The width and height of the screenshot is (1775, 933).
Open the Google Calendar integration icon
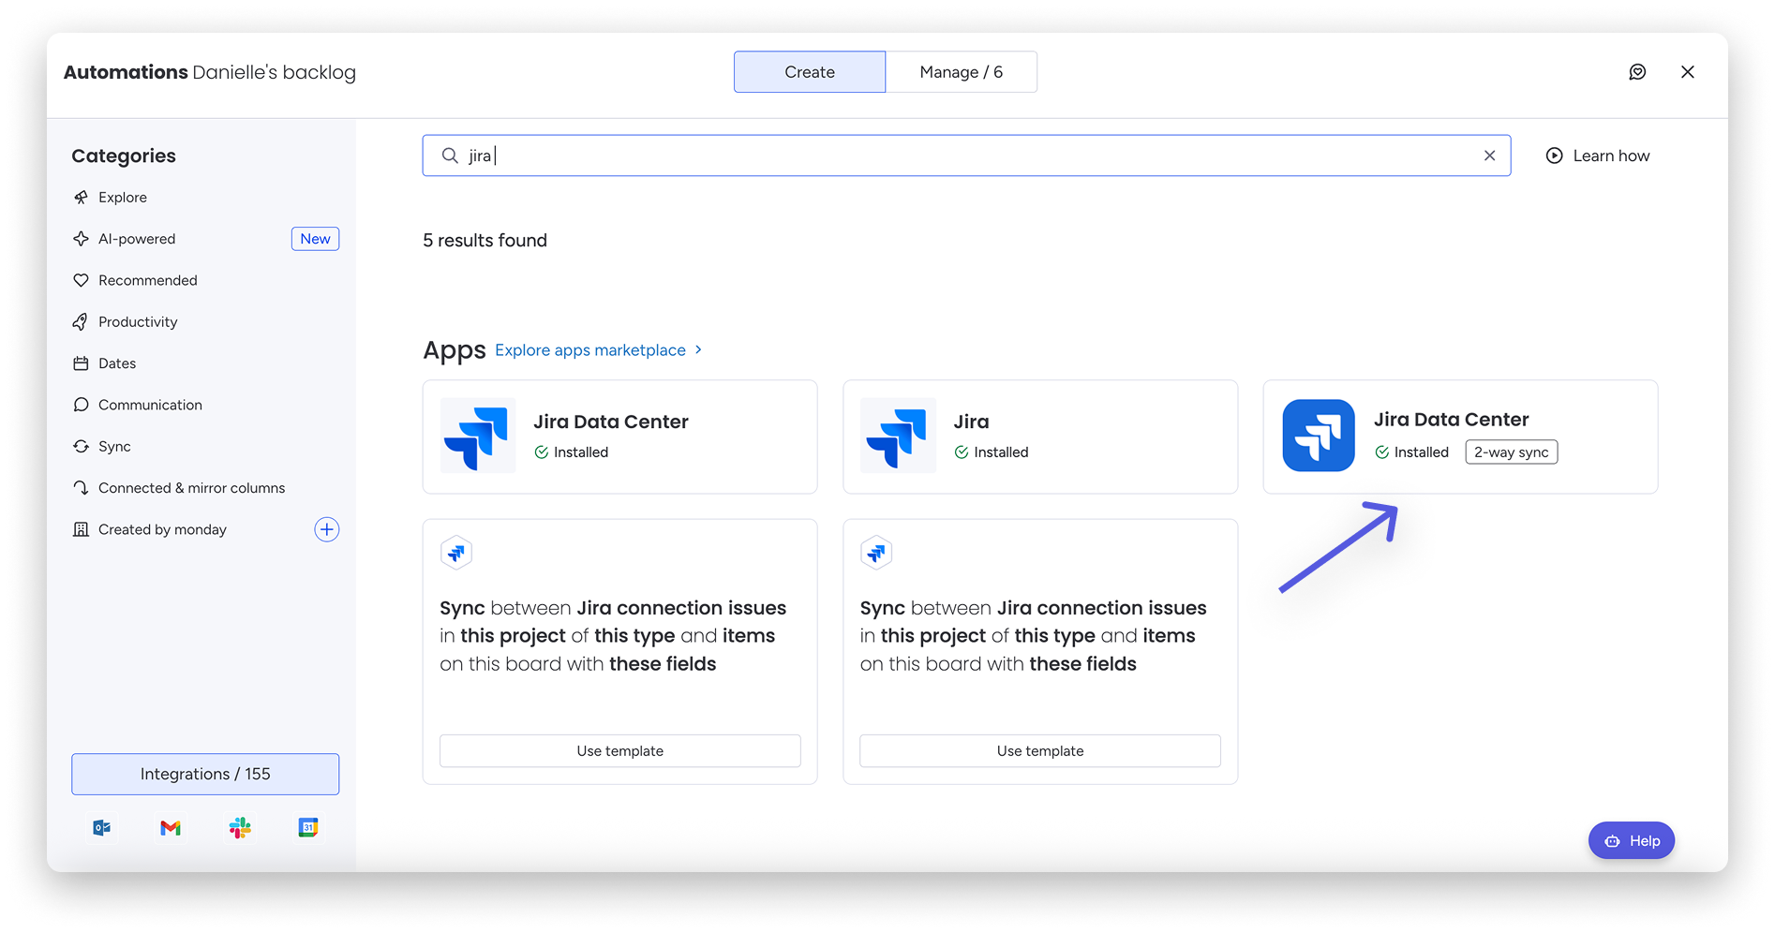[308, 827]
